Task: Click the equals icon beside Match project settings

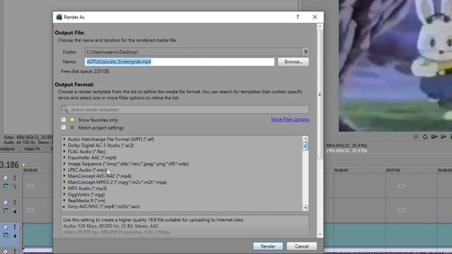Action: click(72, 127)
